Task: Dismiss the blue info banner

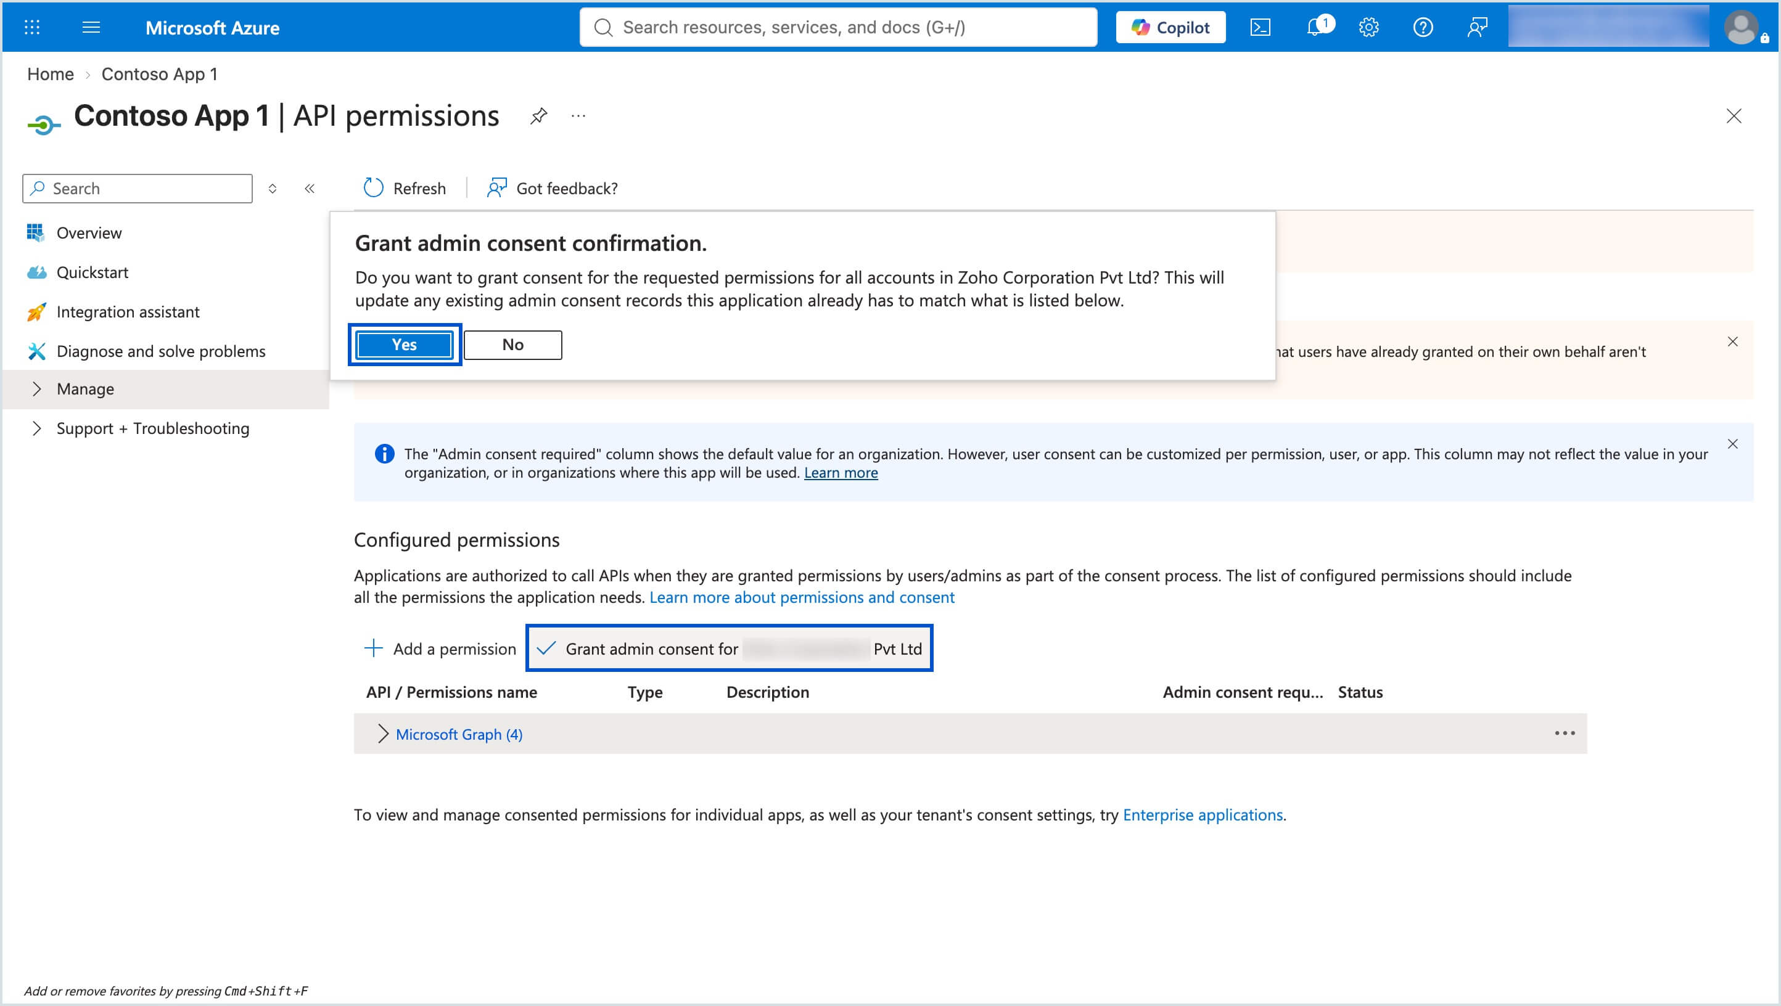Action: pos(1733,444)
